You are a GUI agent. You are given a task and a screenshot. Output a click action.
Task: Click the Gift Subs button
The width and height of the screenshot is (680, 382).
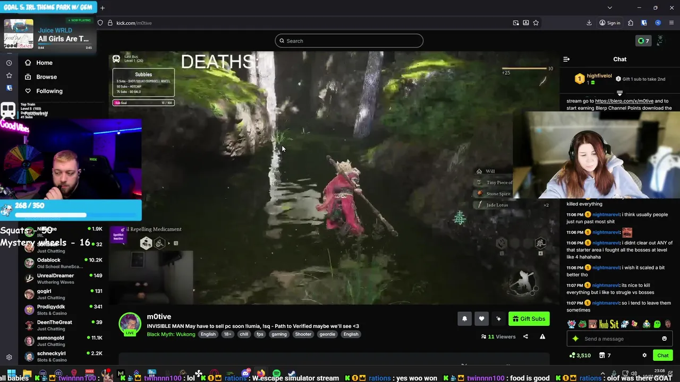(x=529, y=318)
